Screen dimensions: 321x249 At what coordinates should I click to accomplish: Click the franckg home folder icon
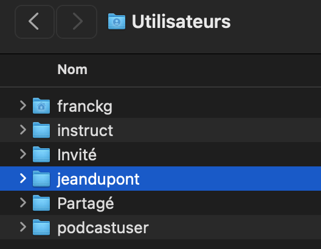41,106
